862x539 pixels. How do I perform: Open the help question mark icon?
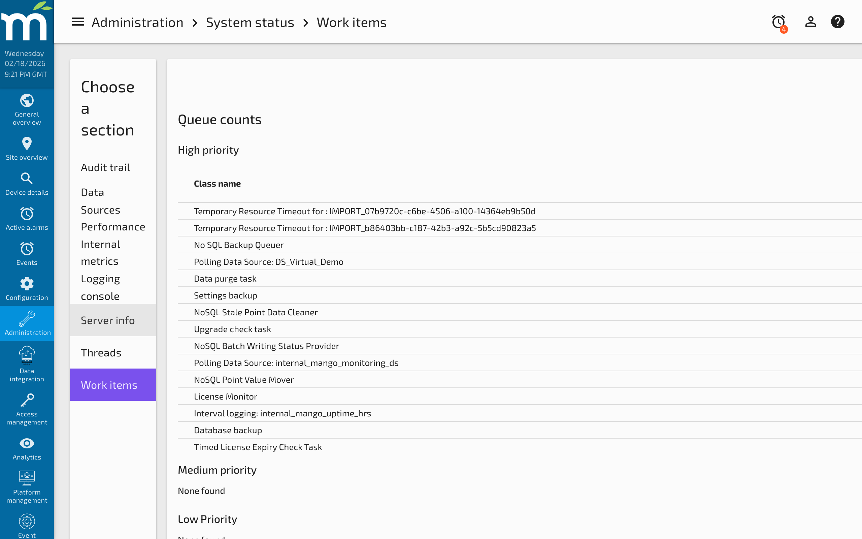click(838, 21)
